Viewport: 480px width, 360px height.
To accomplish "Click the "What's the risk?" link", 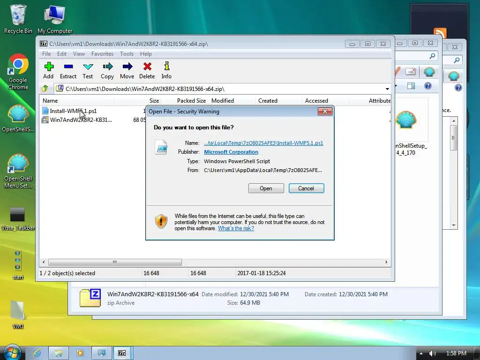I will point(236,228).
